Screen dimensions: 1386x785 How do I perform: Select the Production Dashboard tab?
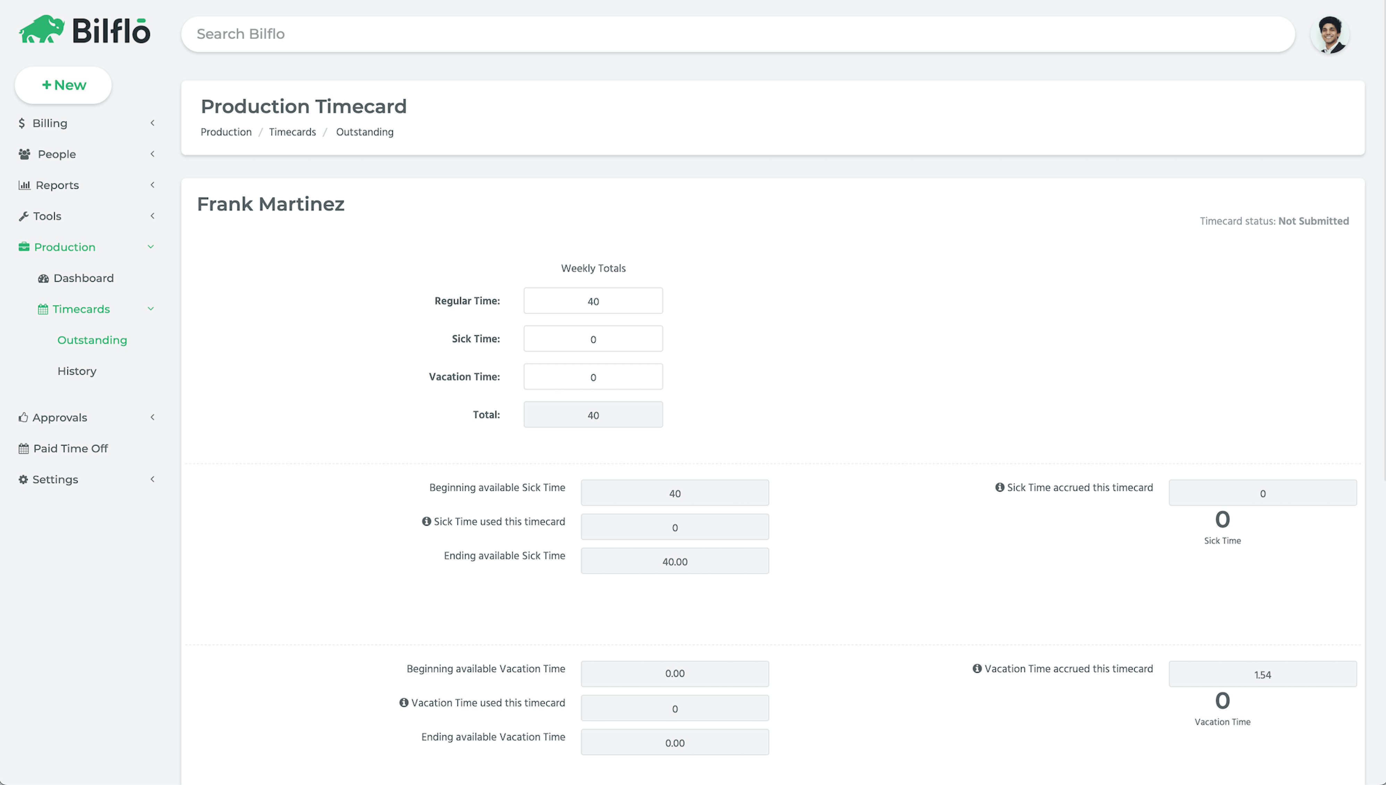[x=83, y=278]
